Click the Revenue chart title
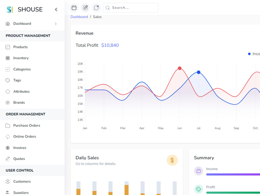Screen dimensions: 260x195 click(84, 33)
